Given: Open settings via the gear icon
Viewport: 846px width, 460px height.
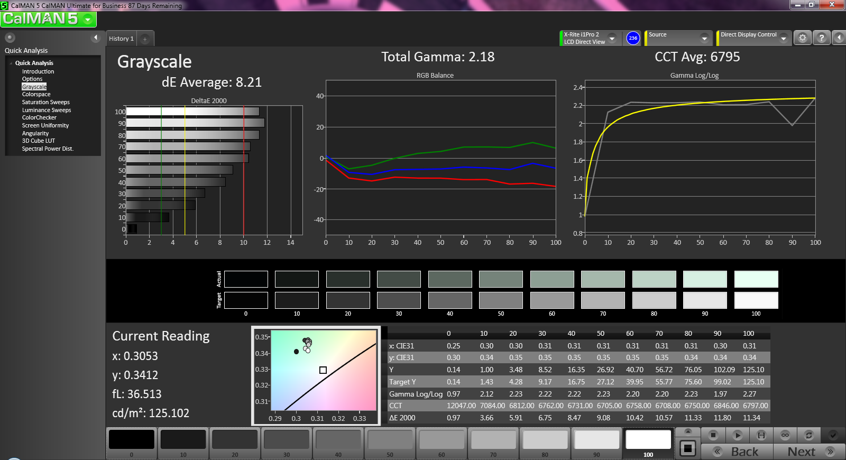Looking at the screenshot, I should [x=803, y=38].
